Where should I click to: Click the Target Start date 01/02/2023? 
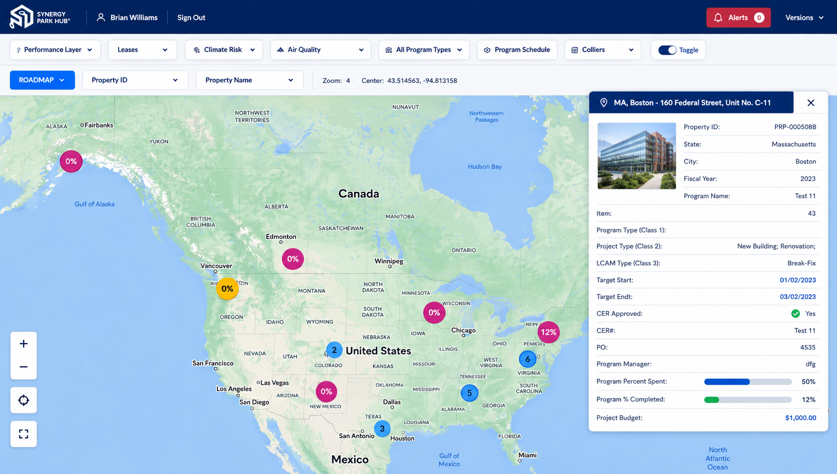pos(798,280)
